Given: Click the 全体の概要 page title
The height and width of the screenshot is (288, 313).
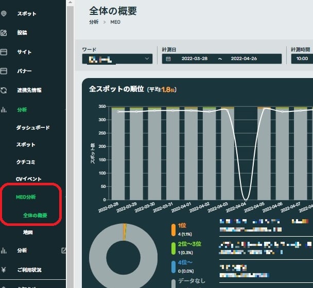Looking at the screenshot, I should point(113,11).
